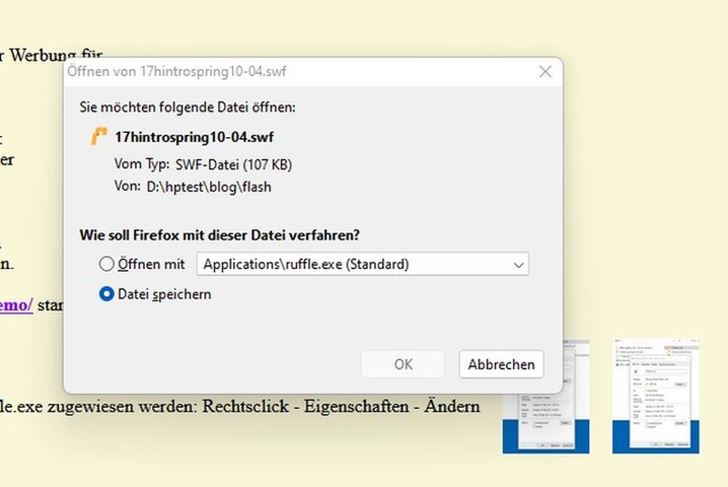Image resolution: width=728 pixels, height=487 pixels.
Task: Click the orange Ruffle SWF file icon
Action: click(99, 137)
